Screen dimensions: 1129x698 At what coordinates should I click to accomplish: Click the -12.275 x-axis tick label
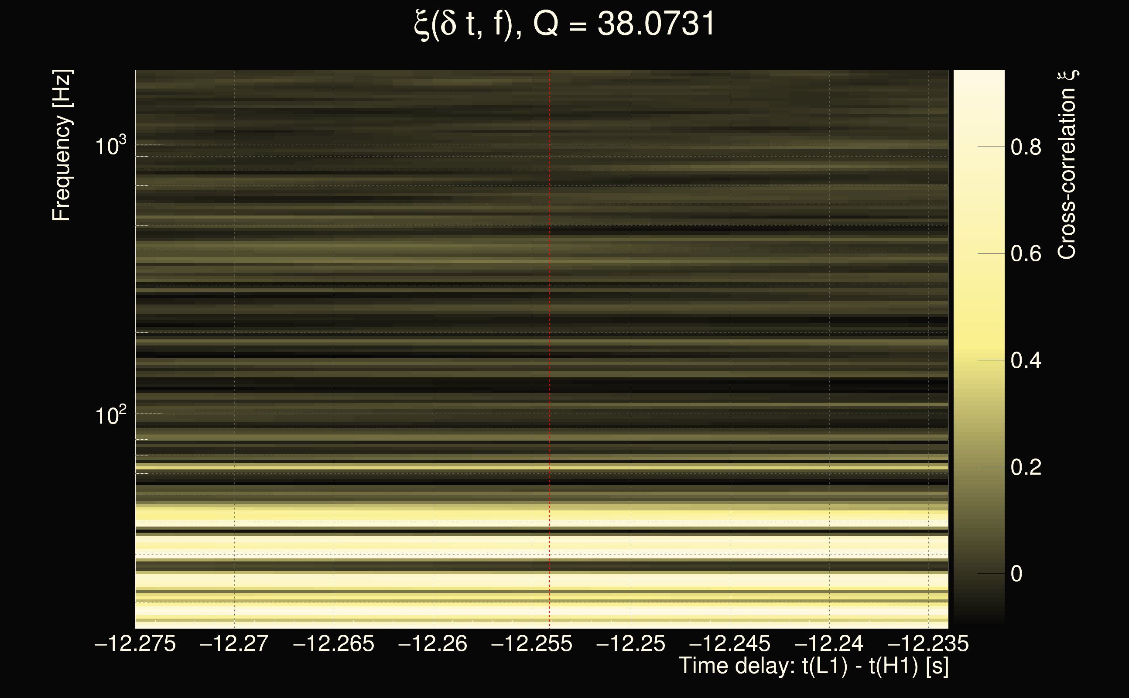pos(135,643)
